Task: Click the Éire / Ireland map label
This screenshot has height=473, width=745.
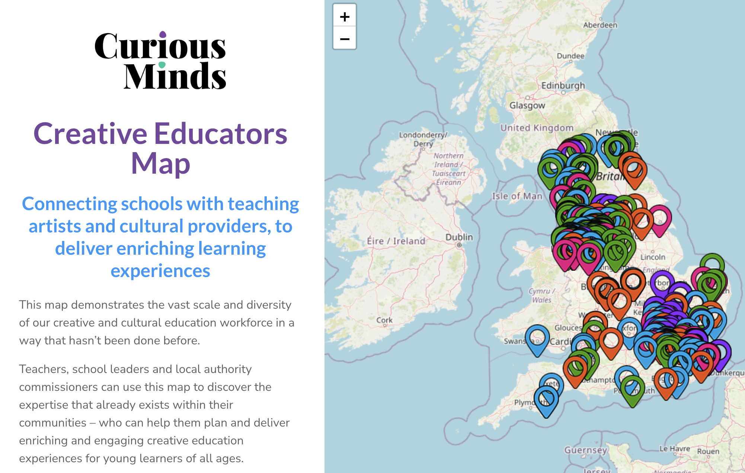Action: pyautogui.click(x=396, y=241)
